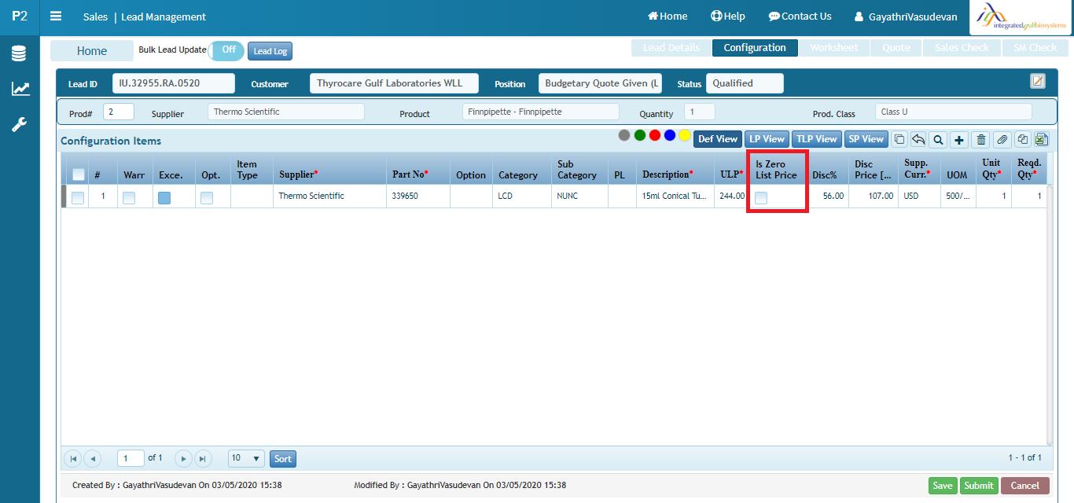
Task: Open the wrench tools sidebar icon
Action: pyautogui.click(x=20, y=124)
